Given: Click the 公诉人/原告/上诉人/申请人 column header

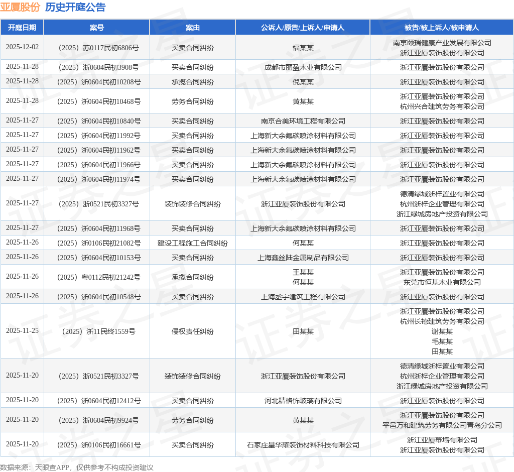Looking at the screenshot, I should click(x=303, y=28).
